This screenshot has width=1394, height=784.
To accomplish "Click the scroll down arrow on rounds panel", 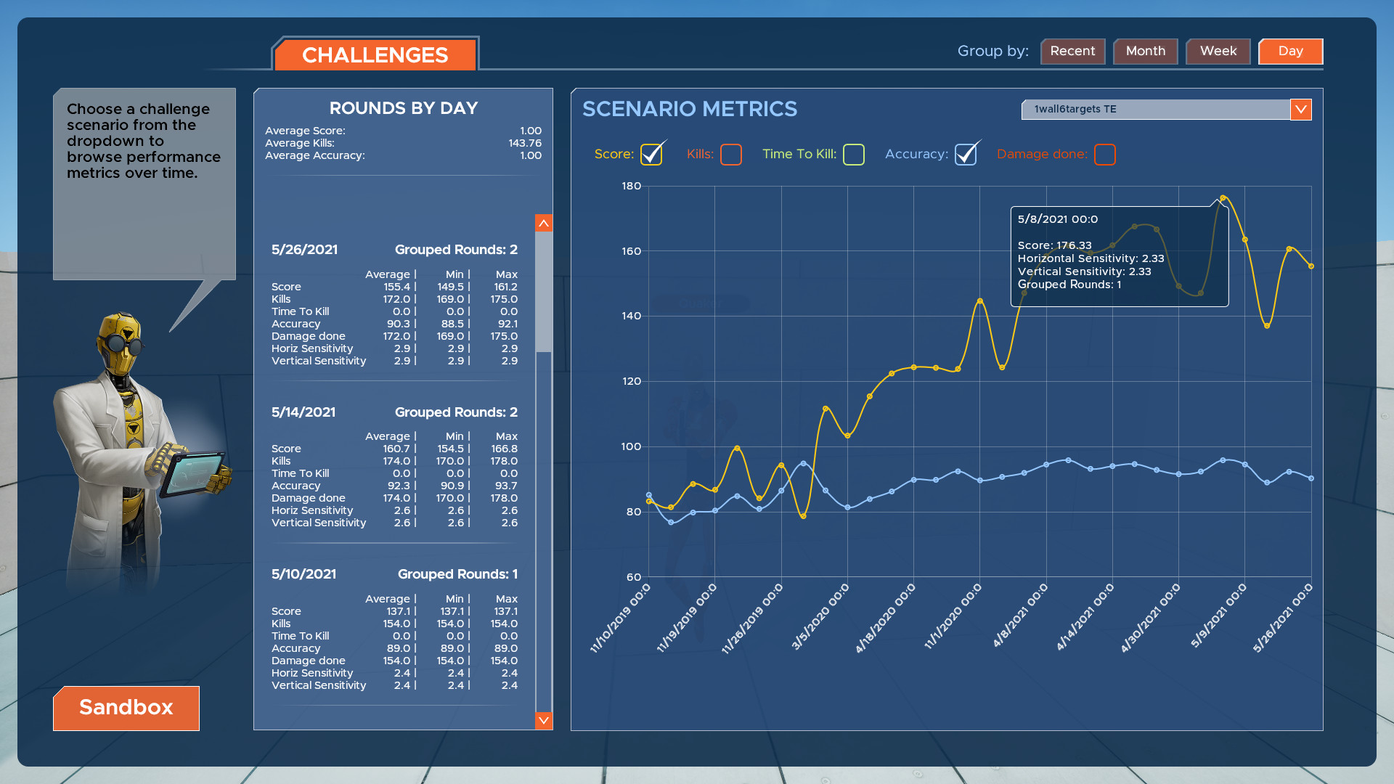I will tap(544, 721).
